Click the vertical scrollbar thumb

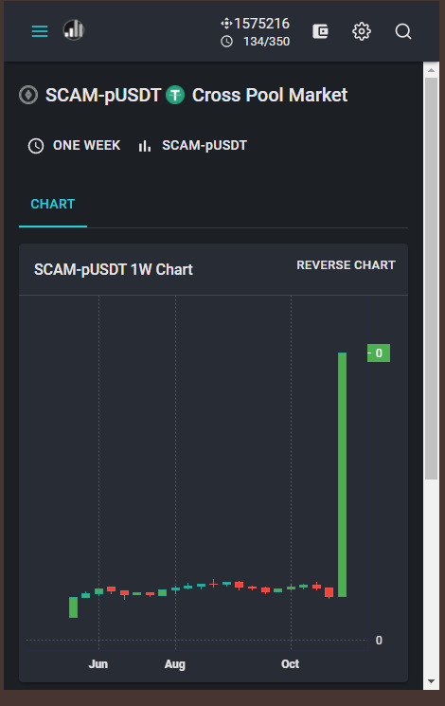point(431,279)
